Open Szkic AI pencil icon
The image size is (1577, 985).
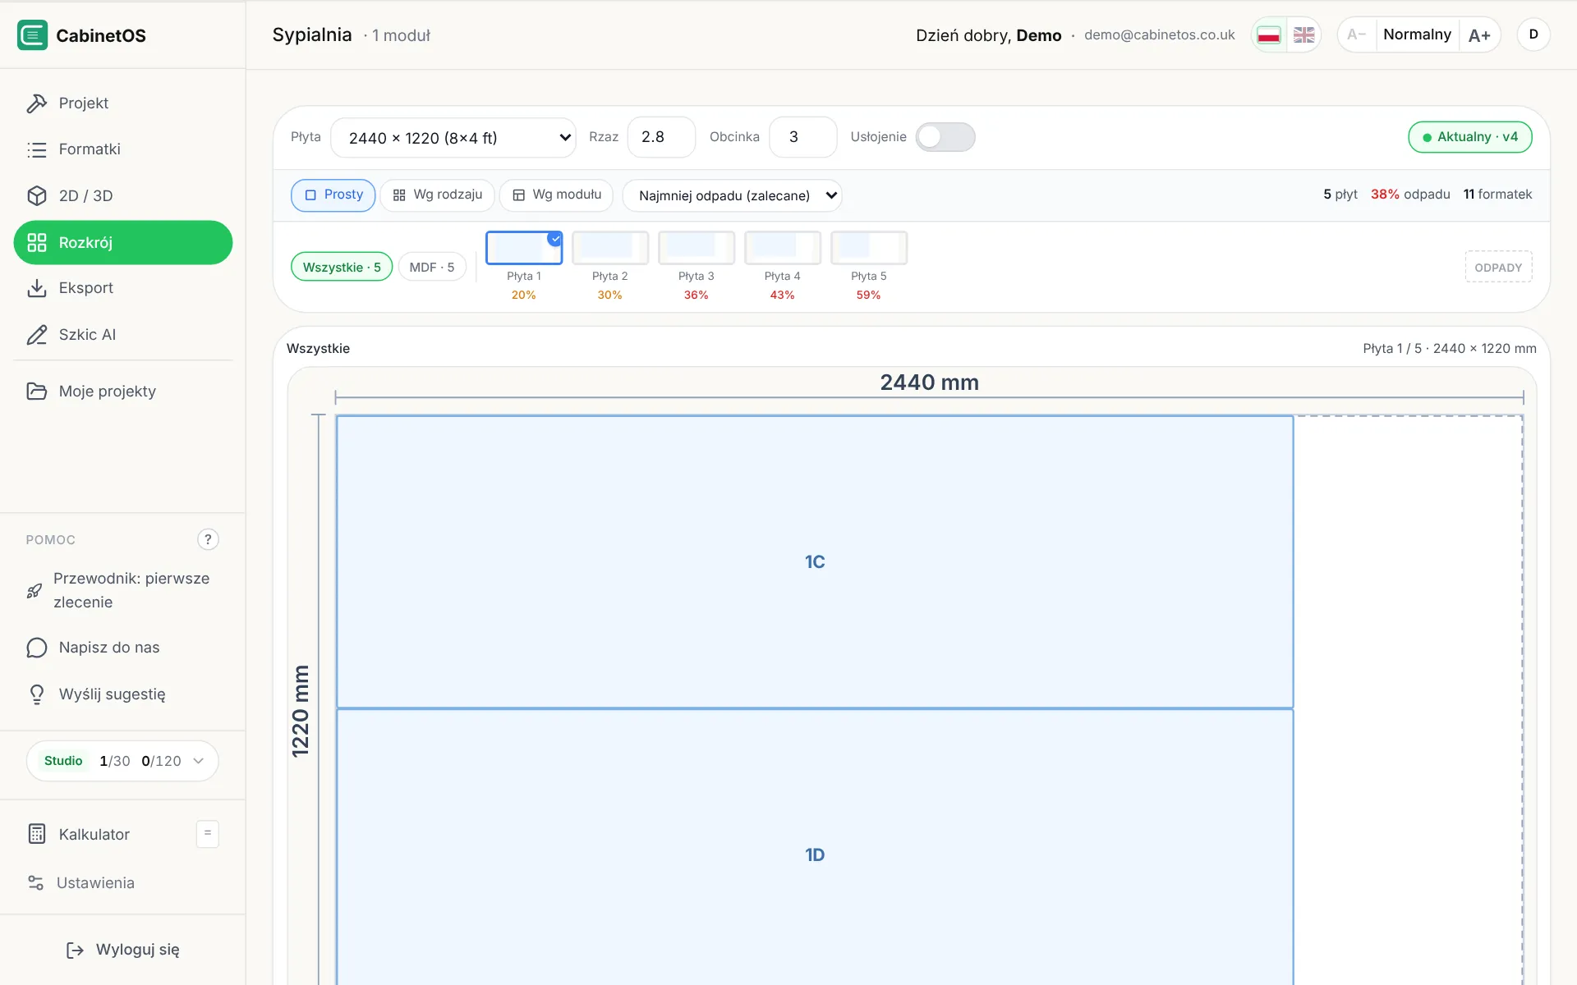(37, 335)
